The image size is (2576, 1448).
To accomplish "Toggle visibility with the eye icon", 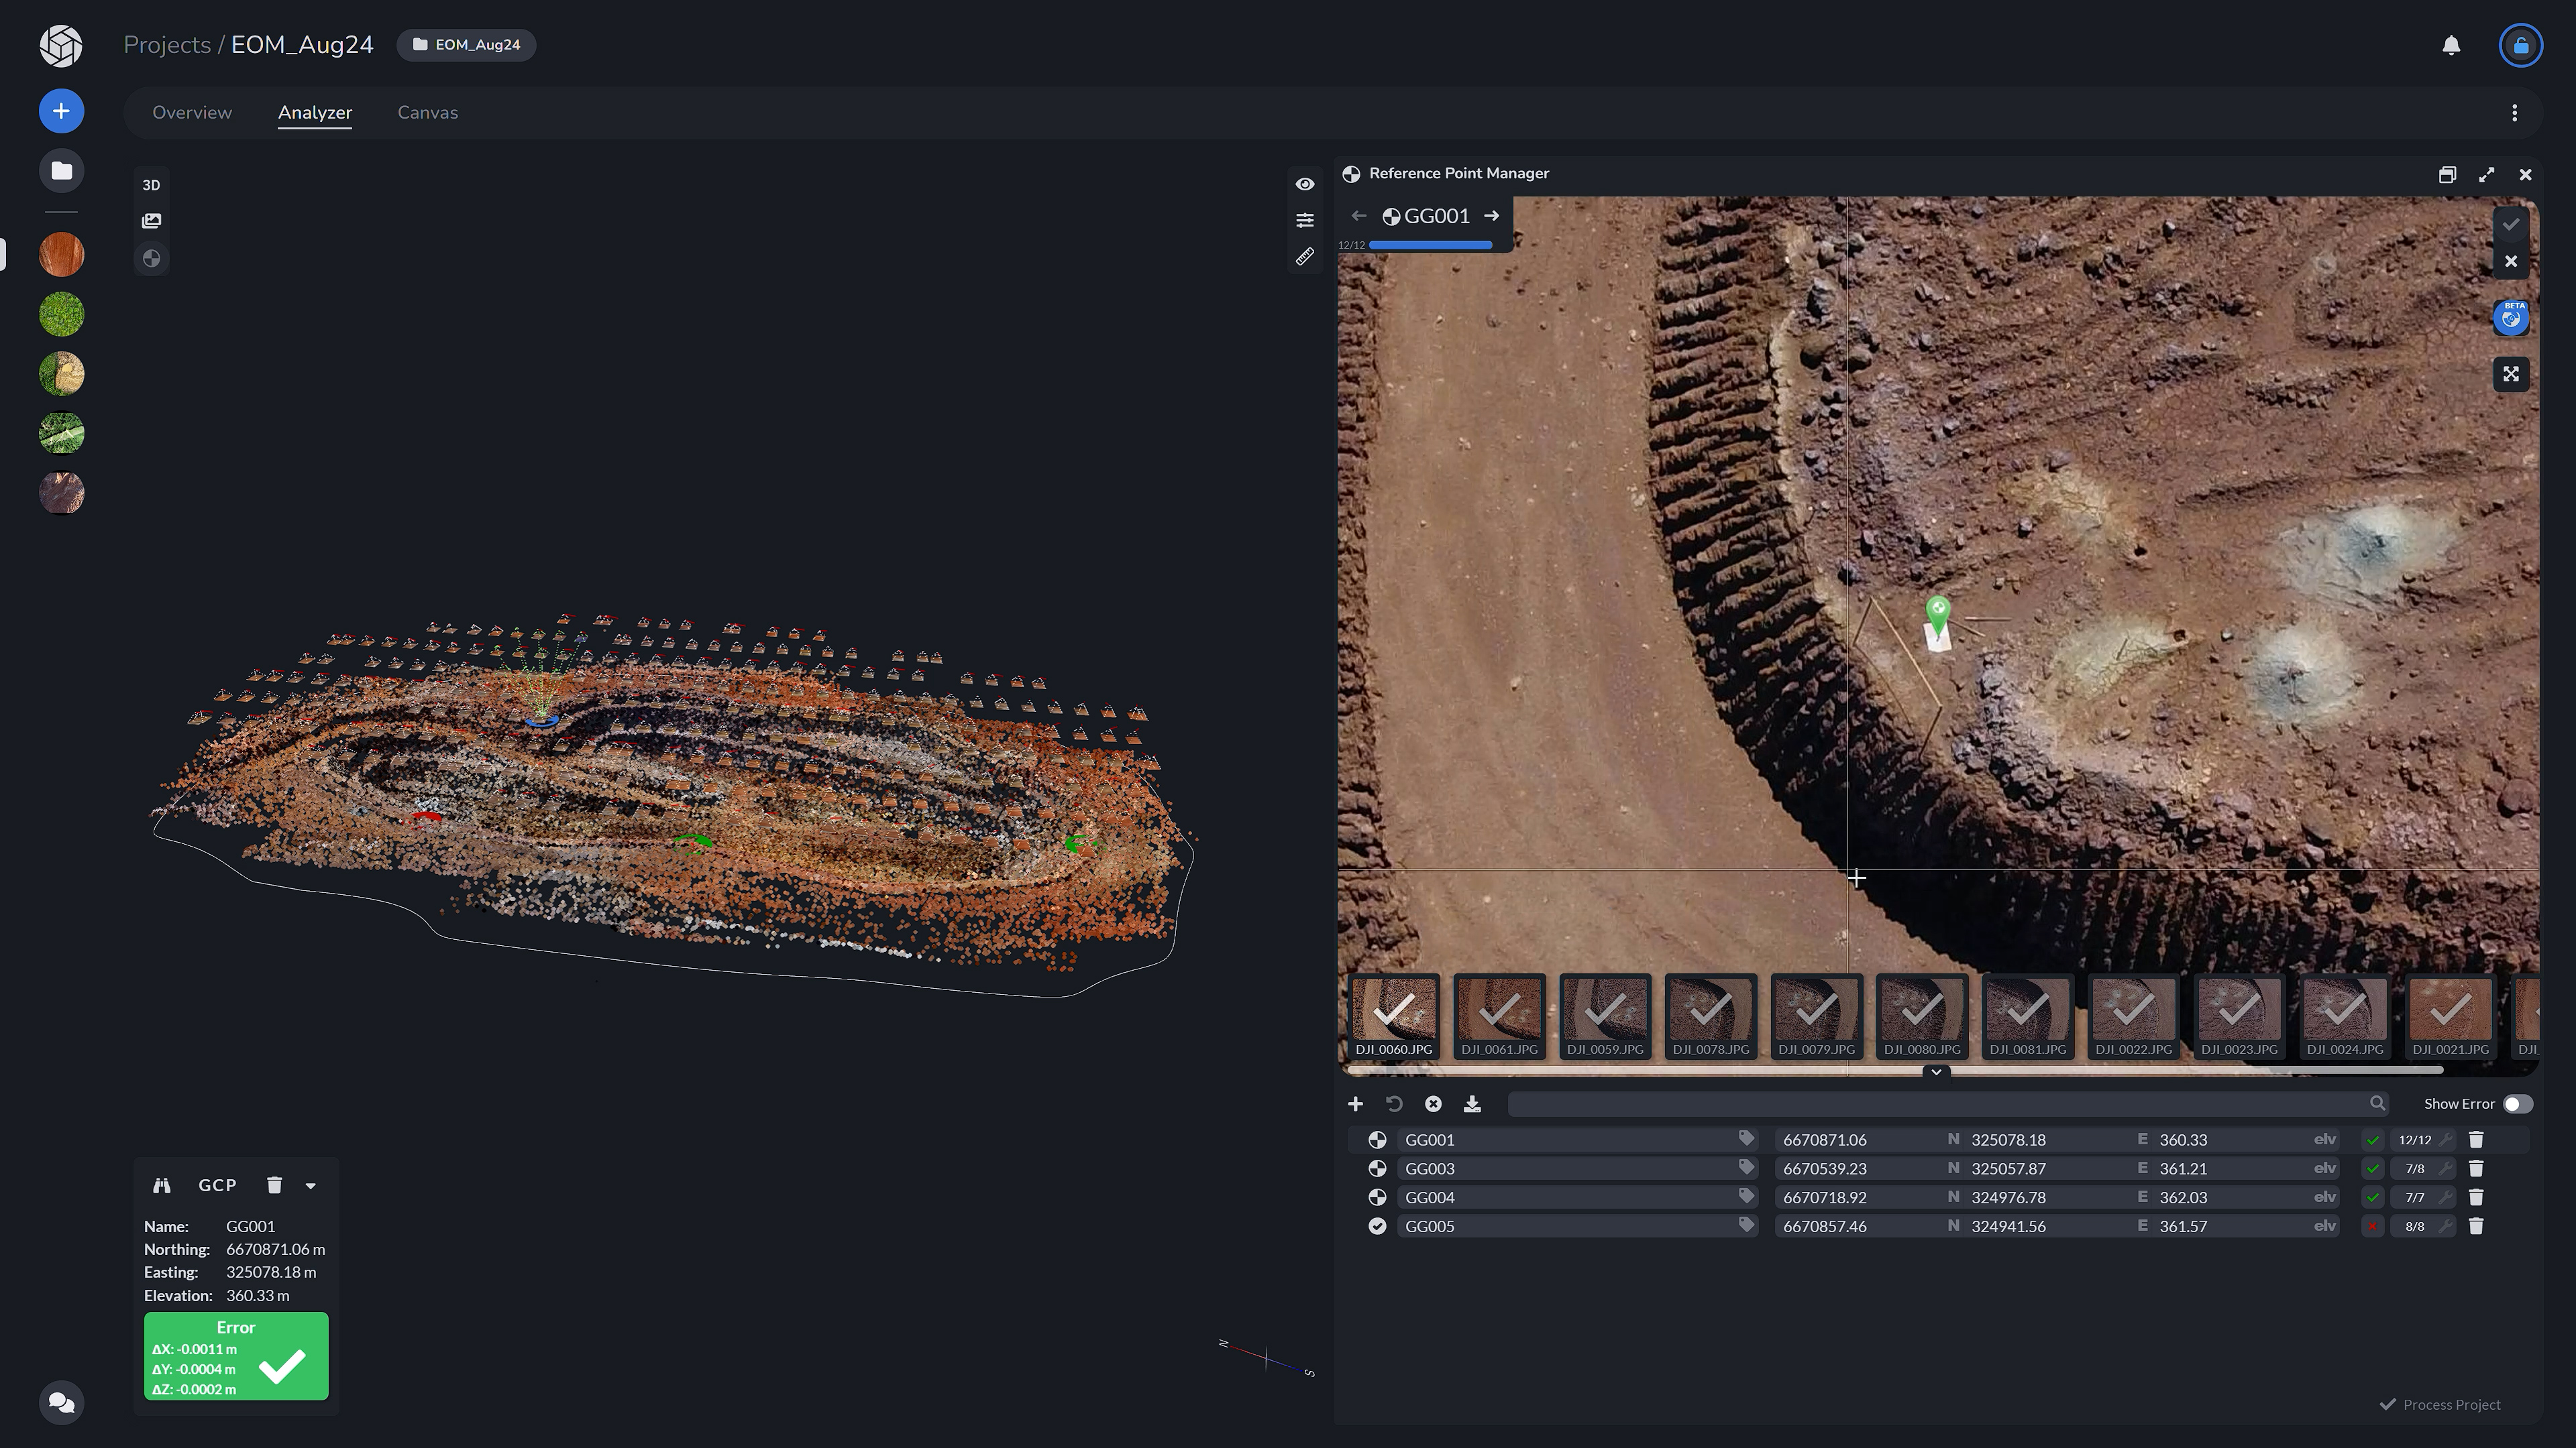I will tap(1305, 184).
